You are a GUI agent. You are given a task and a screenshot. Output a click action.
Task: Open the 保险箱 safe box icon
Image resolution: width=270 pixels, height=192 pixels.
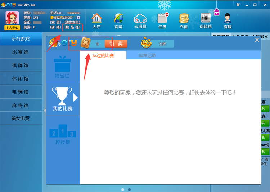(x=206, y=21)
